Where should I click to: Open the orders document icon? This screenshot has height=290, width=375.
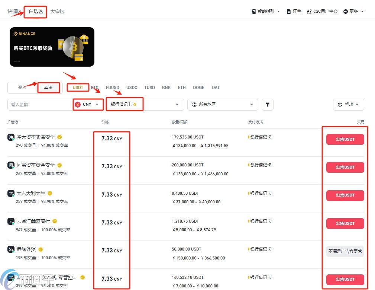289,12
